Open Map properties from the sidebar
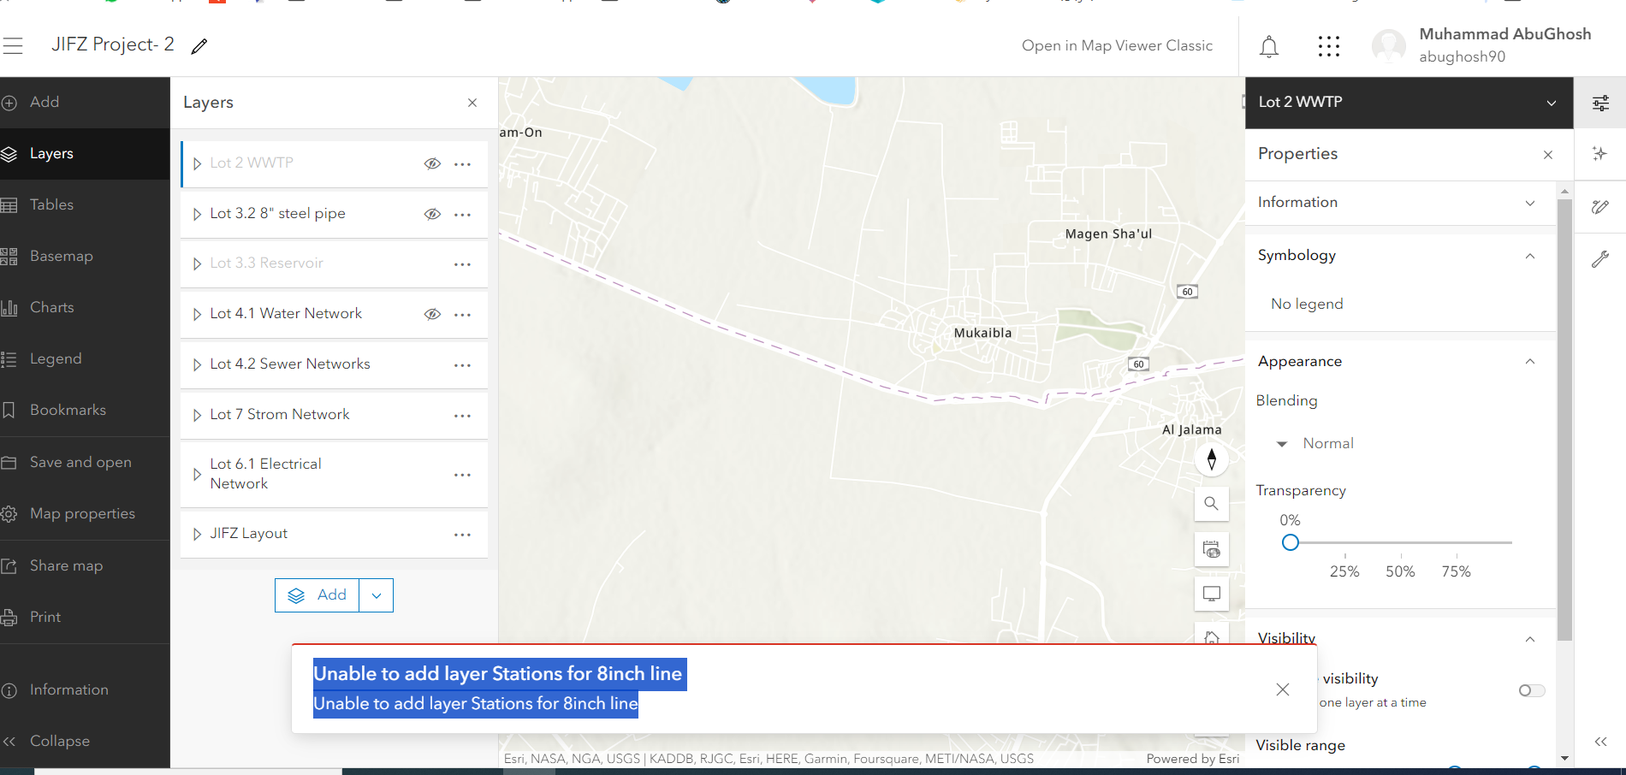 coord(82,513)
